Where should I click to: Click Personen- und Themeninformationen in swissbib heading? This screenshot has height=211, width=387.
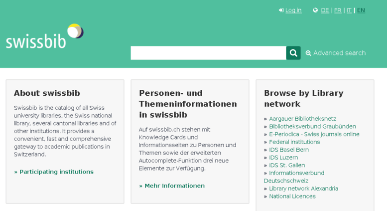coord(188,104)
